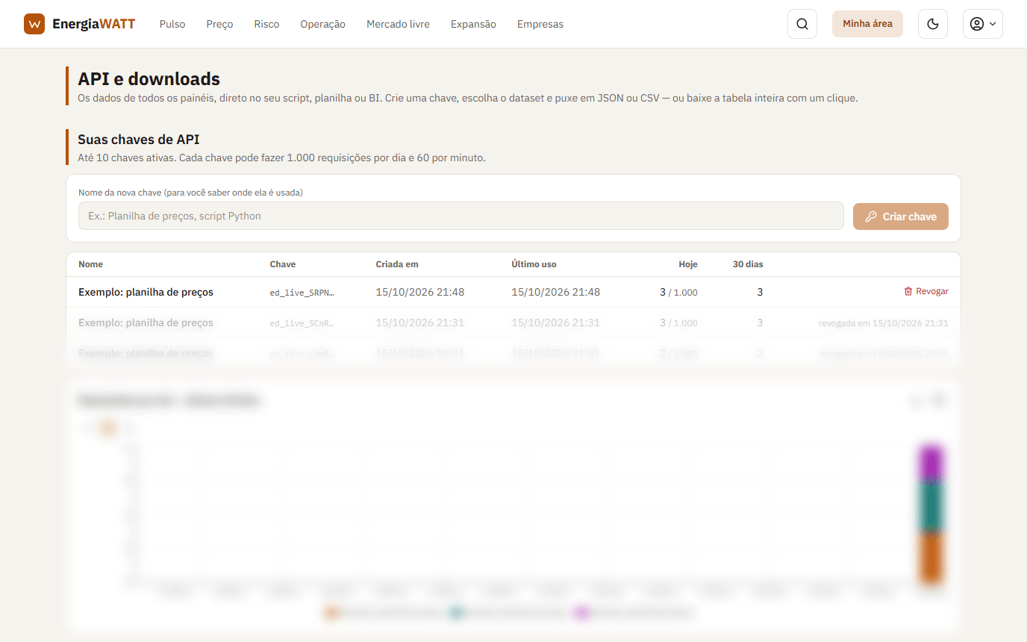Viewport: 1027px width, 642px height.
Task: Expand the user account dropdown
Action: tap(983, 24)
